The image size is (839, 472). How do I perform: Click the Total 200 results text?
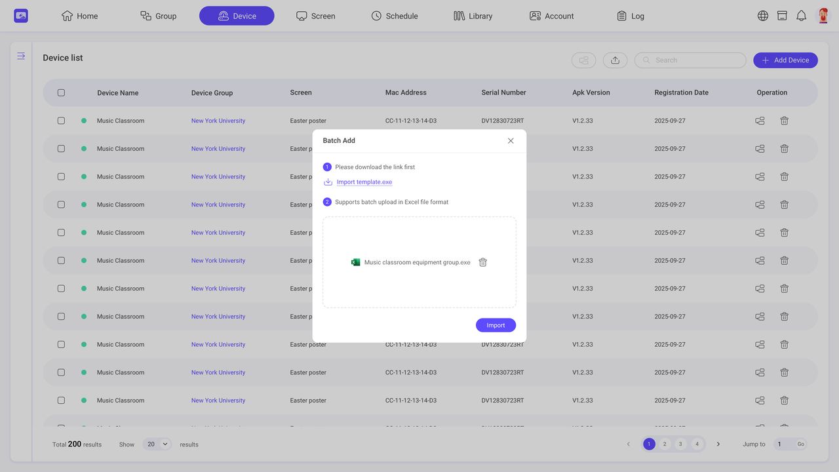tap(77, 444)
